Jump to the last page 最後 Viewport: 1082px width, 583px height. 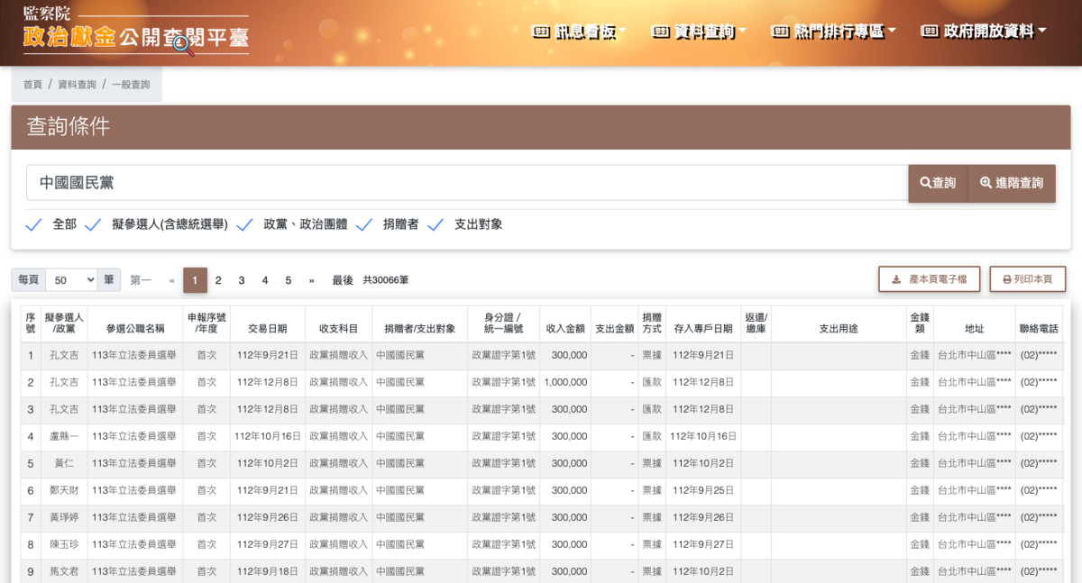coord(343,280)
